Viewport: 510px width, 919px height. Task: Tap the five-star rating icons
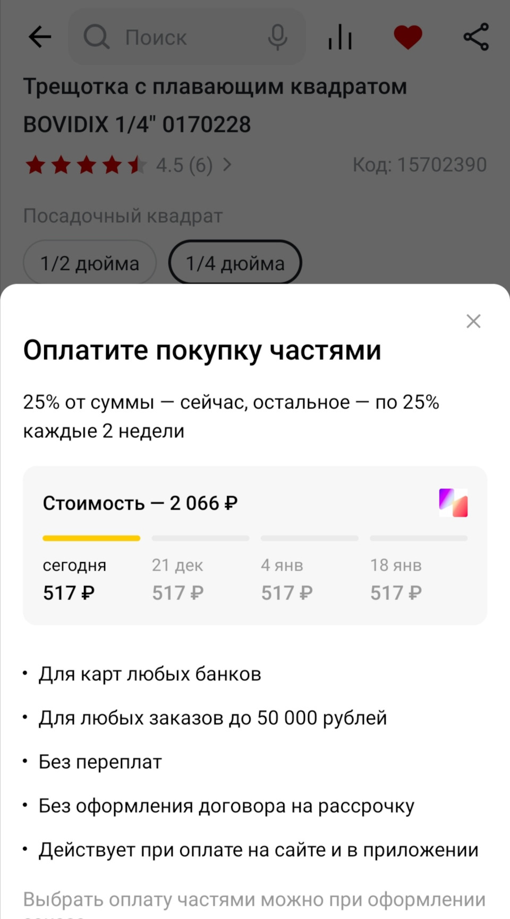point(85,165)
